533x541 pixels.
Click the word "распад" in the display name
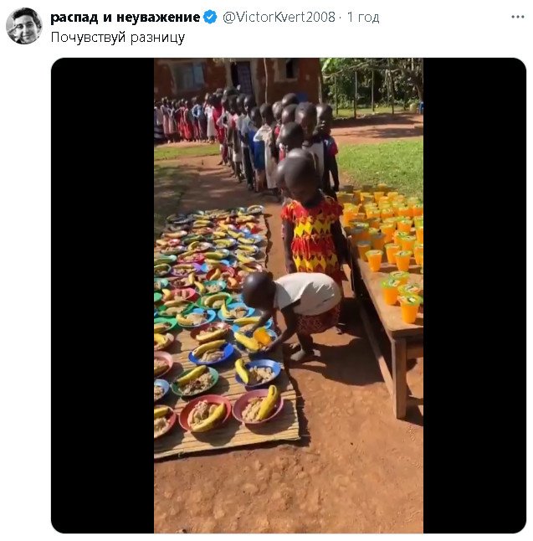(73, 17)
